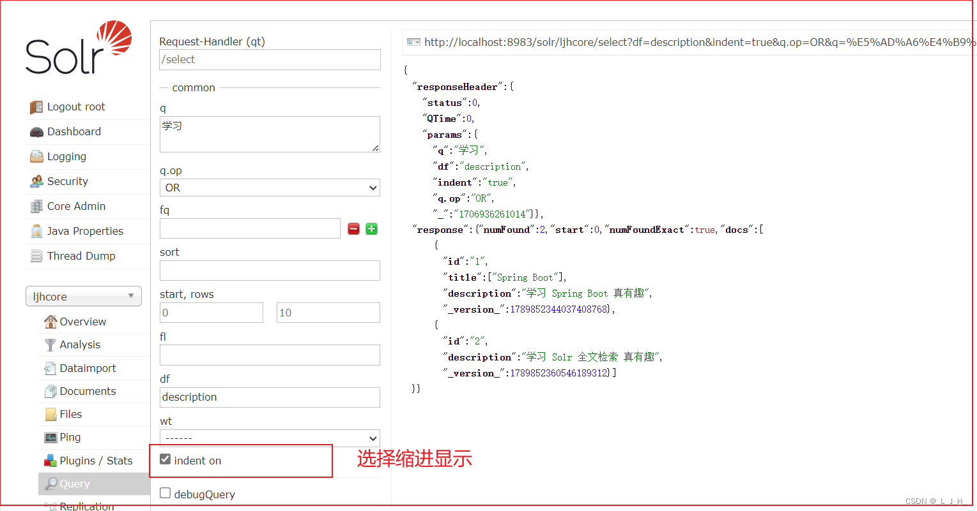Viewport: 977px width, 511px height.
Task: Click the Security users icon
Action: [36, 182]
